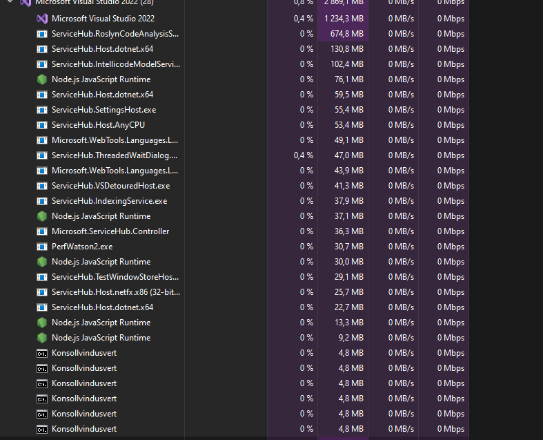Click the Node.js icon on the 13,3 MB row
543x440 pixels.
[x=42, y=323]
